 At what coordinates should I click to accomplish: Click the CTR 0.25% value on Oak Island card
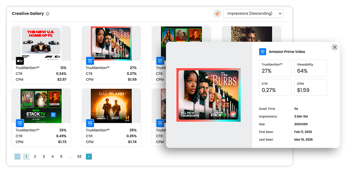pos(131,136)
